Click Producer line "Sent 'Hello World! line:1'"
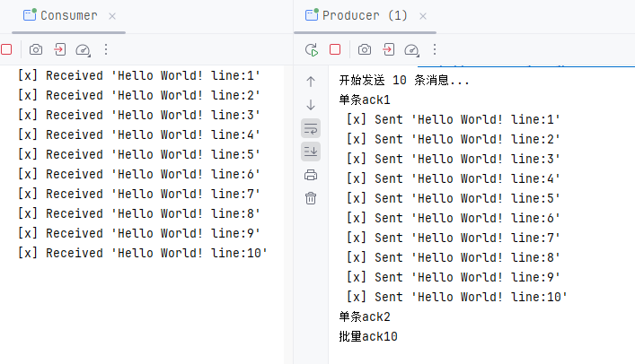 click(x=454, y=120)
